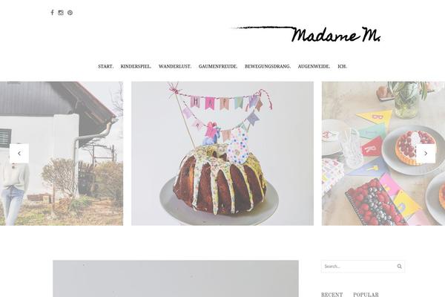
Task: Open the KINDERSPIEL. menu item
Action: [x=136, y=66]
